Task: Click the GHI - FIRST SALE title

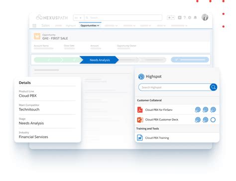Action: point(55,38)
